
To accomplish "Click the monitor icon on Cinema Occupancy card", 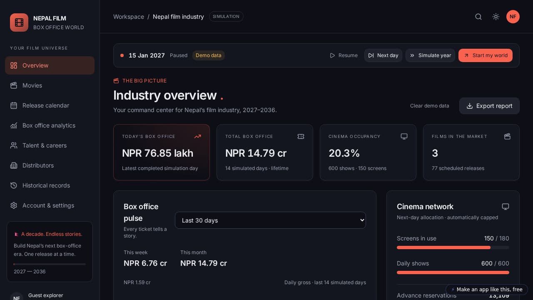I will pyautogui.click(x=404, y=136).
